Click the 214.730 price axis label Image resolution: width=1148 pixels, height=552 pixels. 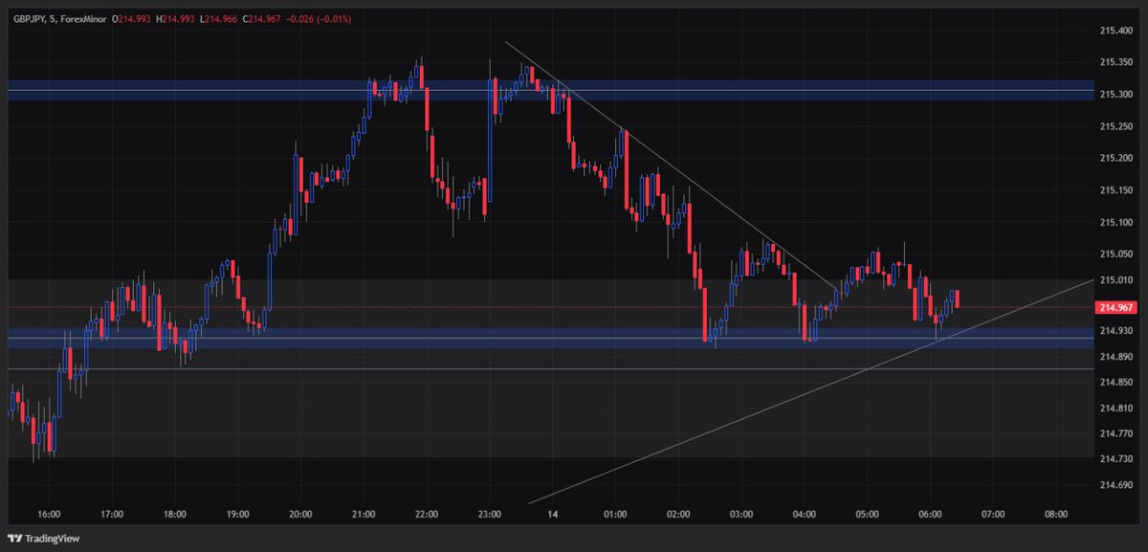1117,459
